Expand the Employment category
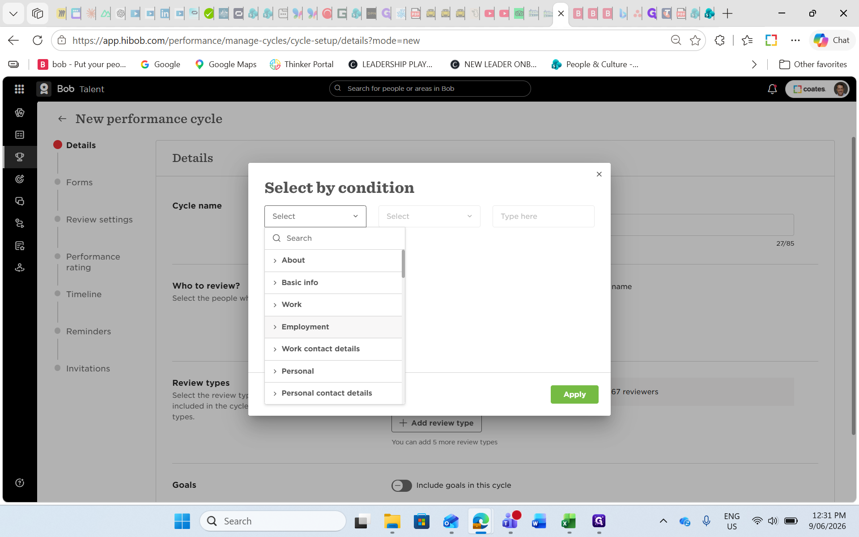Image resolution: width=859 pixels, height=537 pixels. click(x=333, y=327)
